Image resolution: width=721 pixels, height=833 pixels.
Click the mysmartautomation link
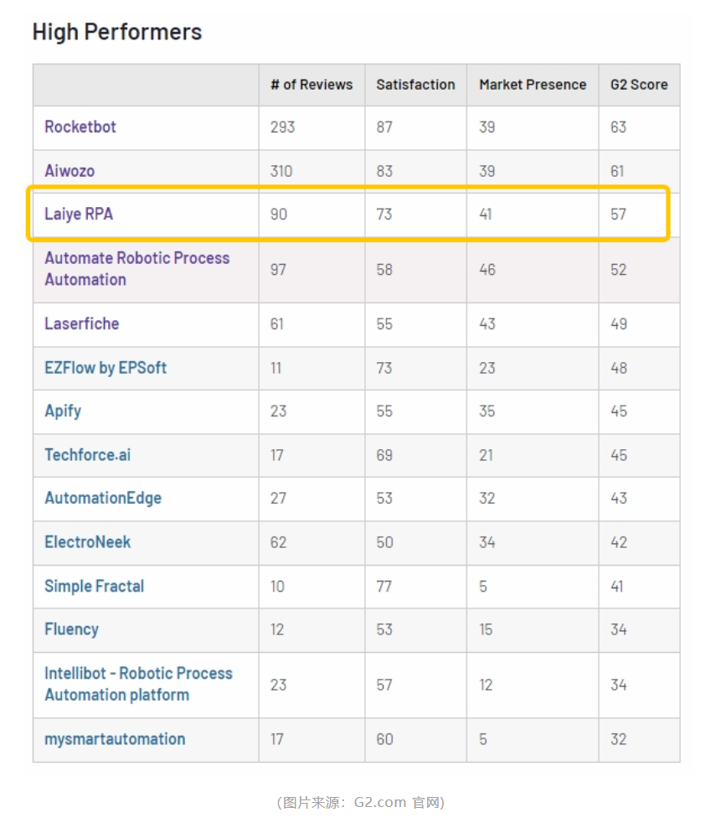[x=115, y=739]
